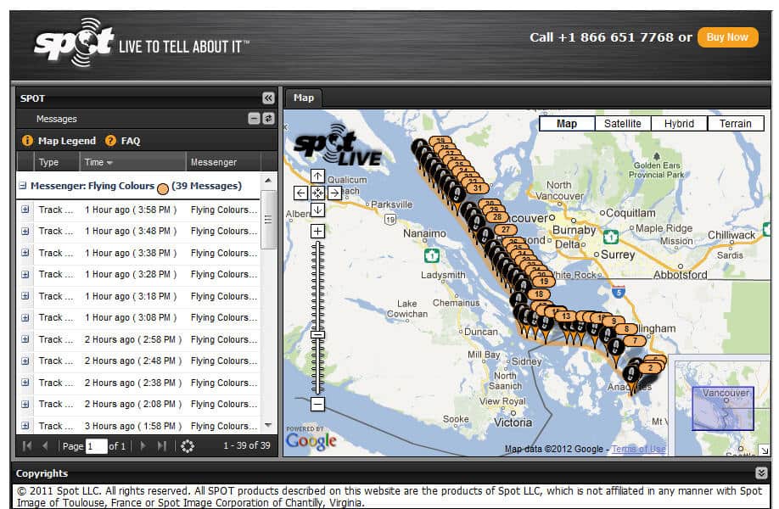The image size is (779, 509).
Task: Click map marker number 2
Action: point(650,368)
